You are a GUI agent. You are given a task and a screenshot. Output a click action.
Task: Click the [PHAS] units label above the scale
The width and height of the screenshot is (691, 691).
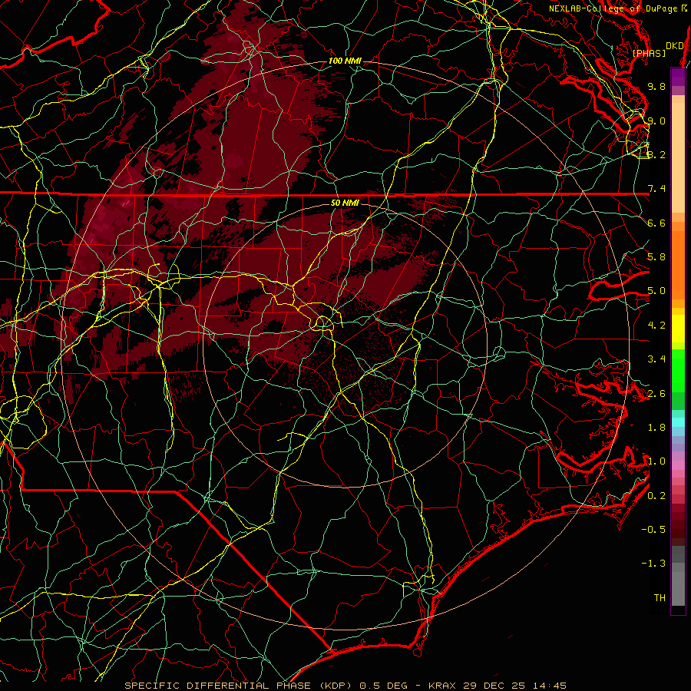click(649, 54)
